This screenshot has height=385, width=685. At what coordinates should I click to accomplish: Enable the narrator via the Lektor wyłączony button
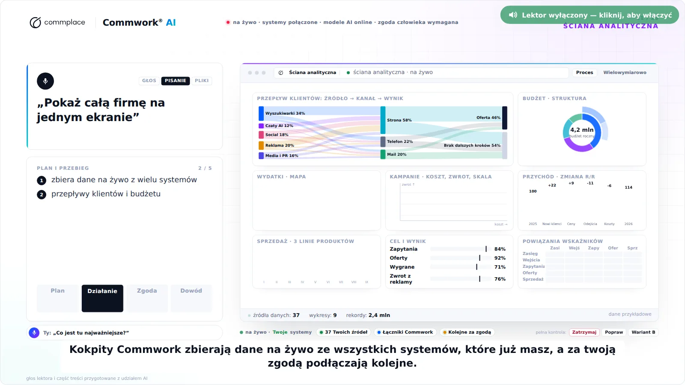click(590, 15)
